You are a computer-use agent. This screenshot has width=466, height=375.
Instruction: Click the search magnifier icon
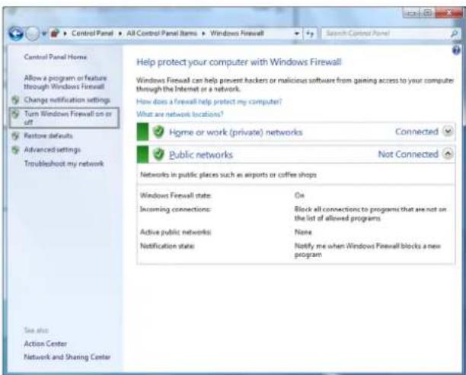(x=454, y=33)
